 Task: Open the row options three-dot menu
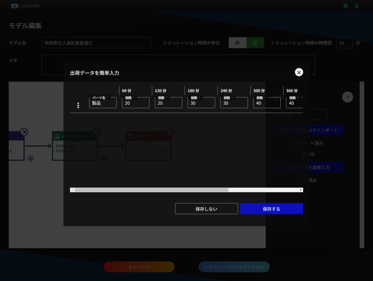(78, 105)
